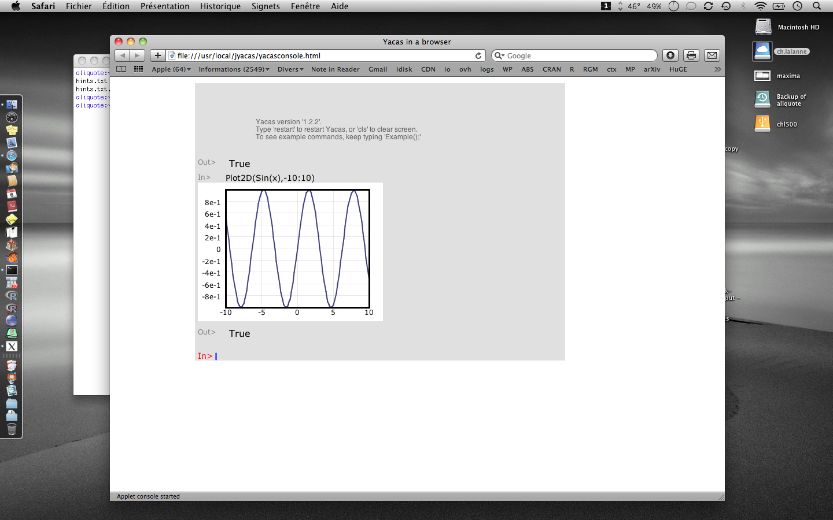Expand the Informations (2549) bookmarks folder
This screenshot has height=520, width=833.
point(234,69)
